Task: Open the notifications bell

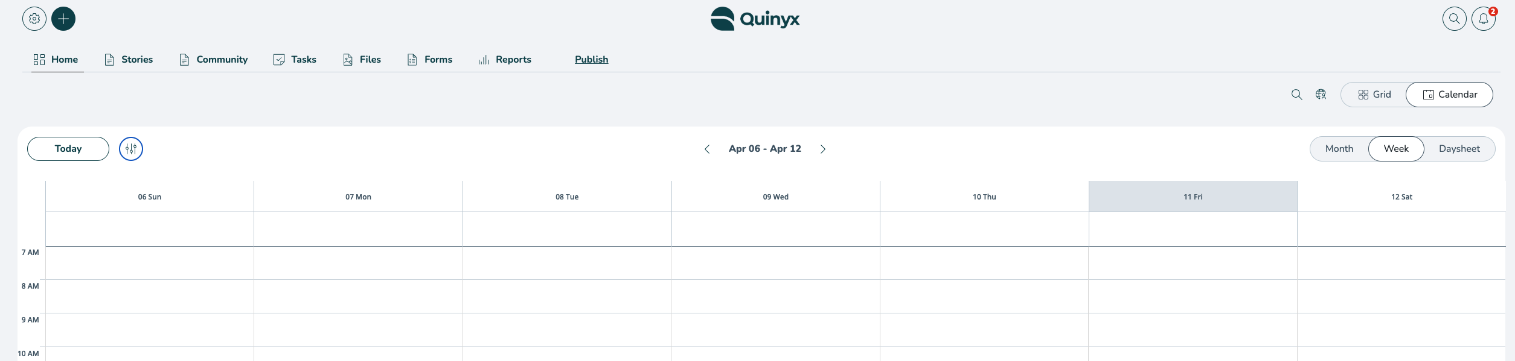Action: (1483, 19)
